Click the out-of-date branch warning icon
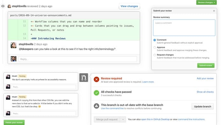The height and width of the screenshot is (125, 221). click(x=96, y=106)
